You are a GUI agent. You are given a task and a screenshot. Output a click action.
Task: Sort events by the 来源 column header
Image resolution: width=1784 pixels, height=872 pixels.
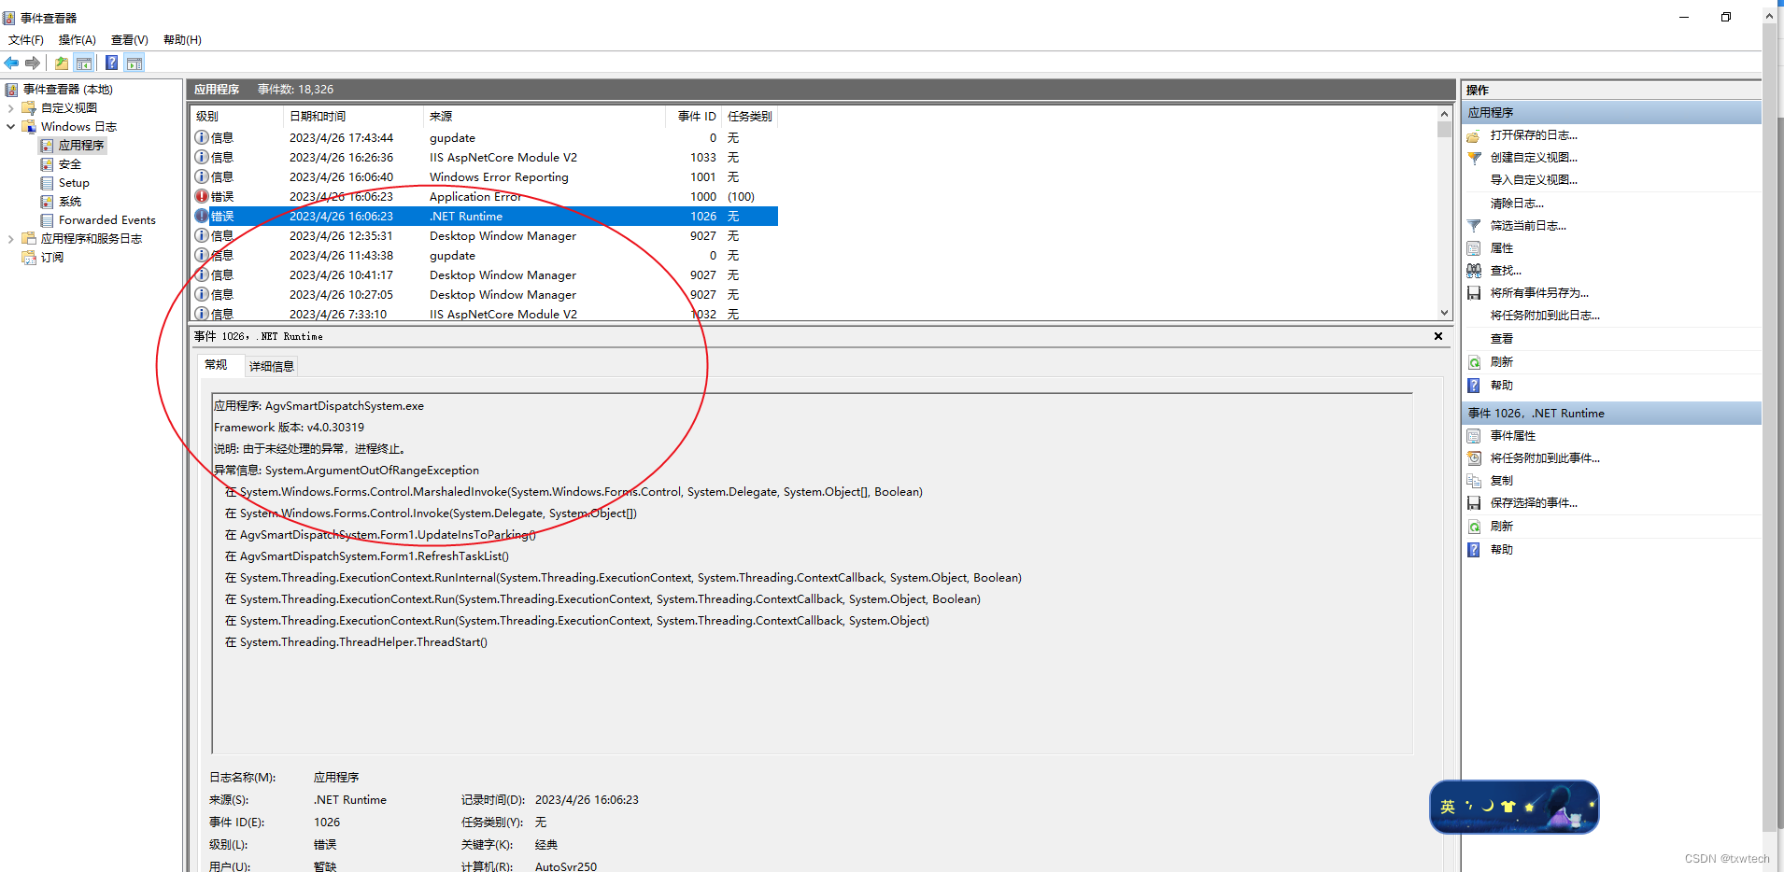pos(545,117)
